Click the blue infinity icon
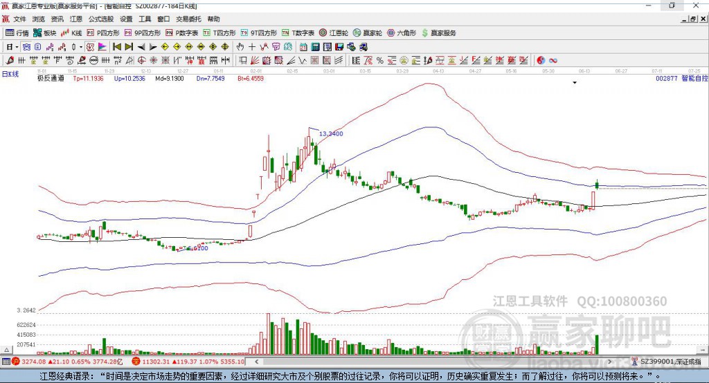709x383 pixels. (x=553, y=60)
